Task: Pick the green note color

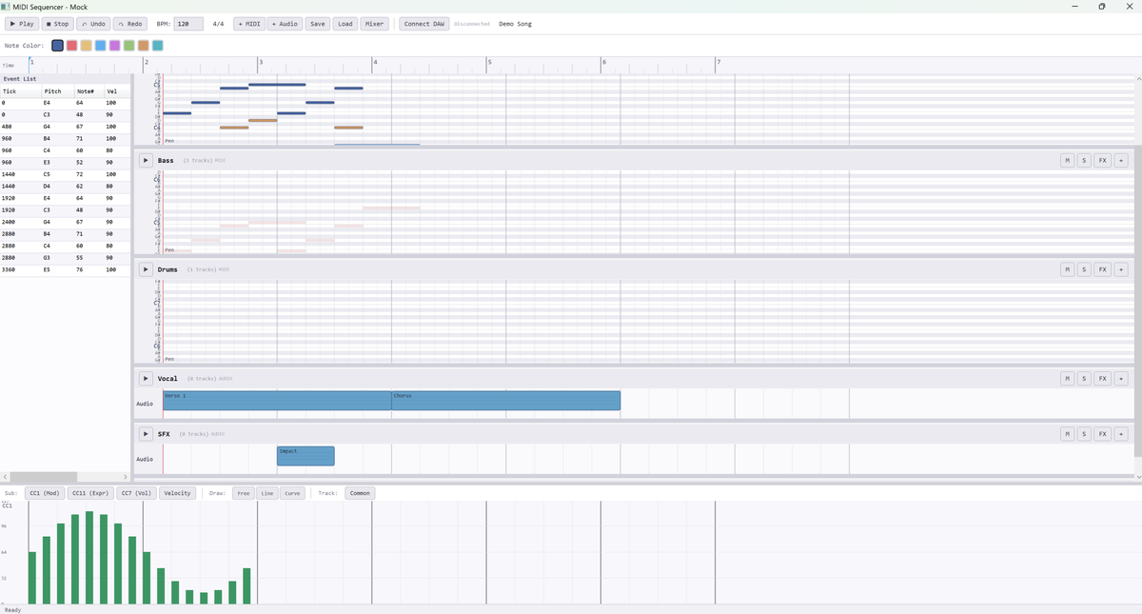Action: coord(128,46)
